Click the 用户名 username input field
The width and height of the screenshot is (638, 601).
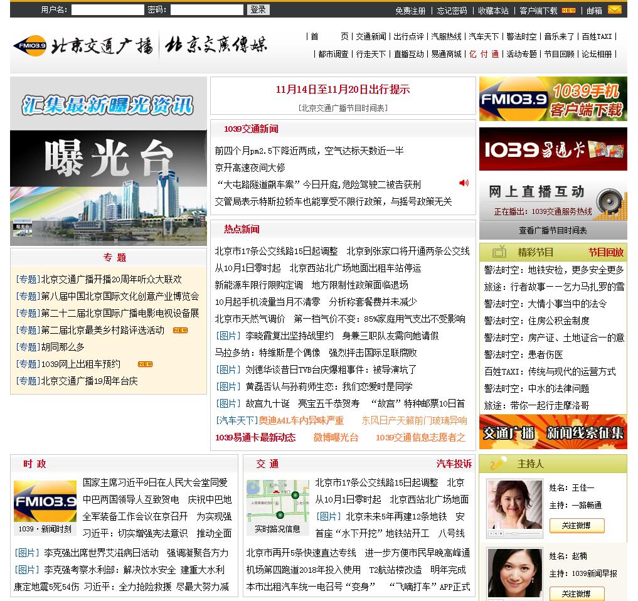click(107, 10)
